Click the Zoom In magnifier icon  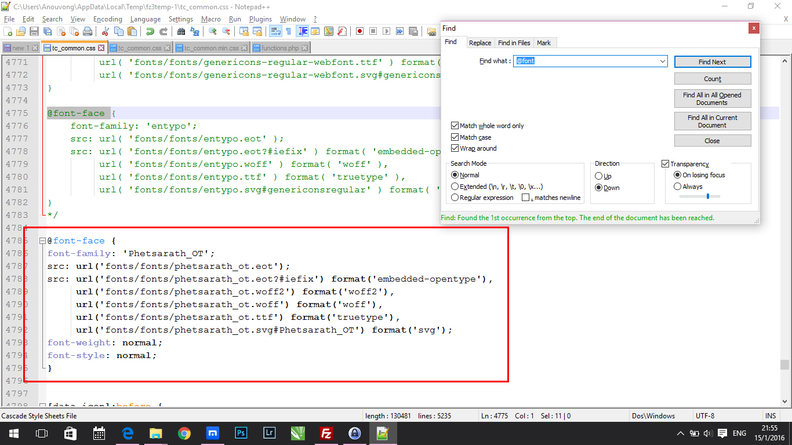coord(213,31)
